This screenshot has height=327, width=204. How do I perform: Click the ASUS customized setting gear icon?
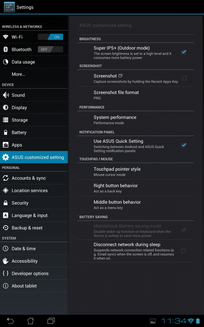click(6, 157)
